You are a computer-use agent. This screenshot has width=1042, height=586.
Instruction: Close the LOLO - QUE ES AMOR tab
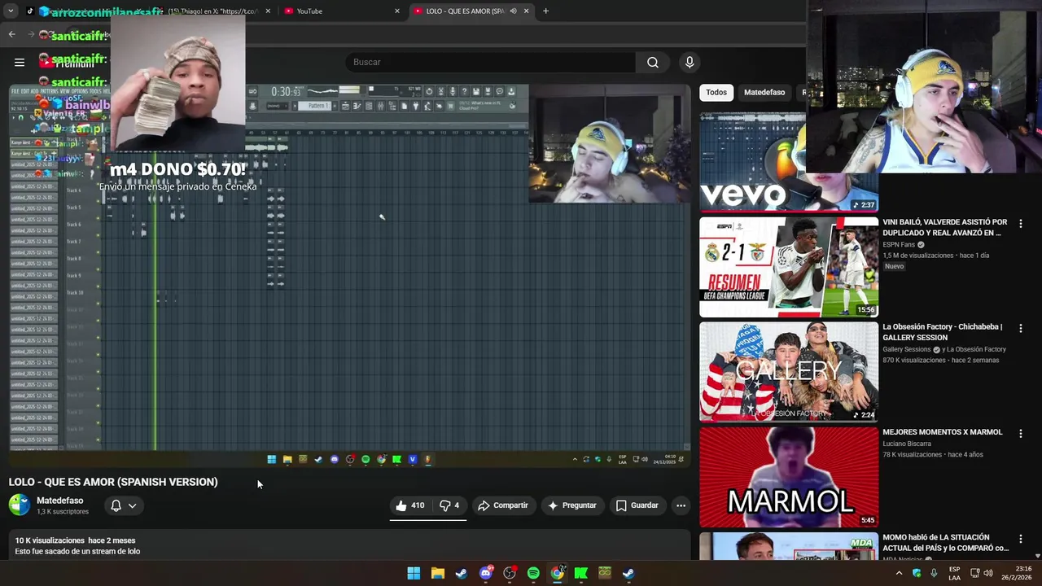pyautogui.click(x=526, y=11)
